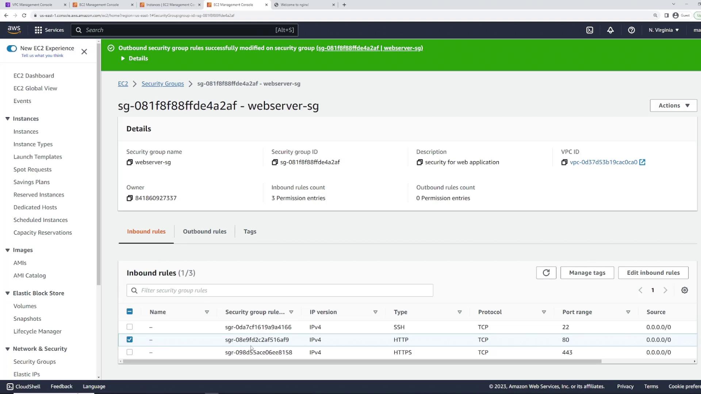Uncheck the HTTP rule checkbox
Screen dimensions: 701x394
point(130,340)
